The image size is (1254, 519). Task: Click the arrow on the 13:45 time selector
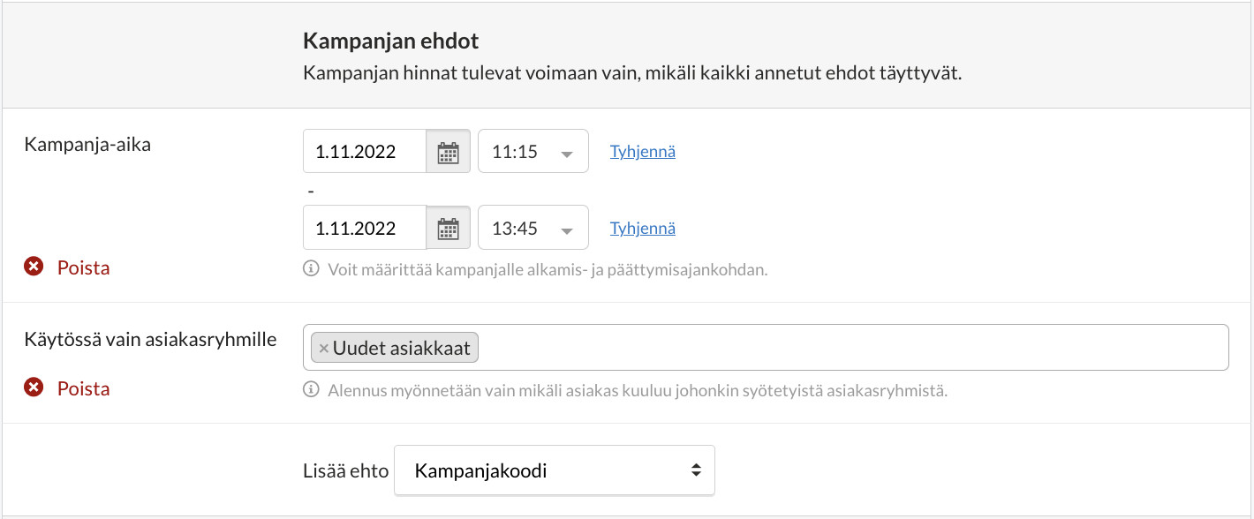tap(567, 229)
